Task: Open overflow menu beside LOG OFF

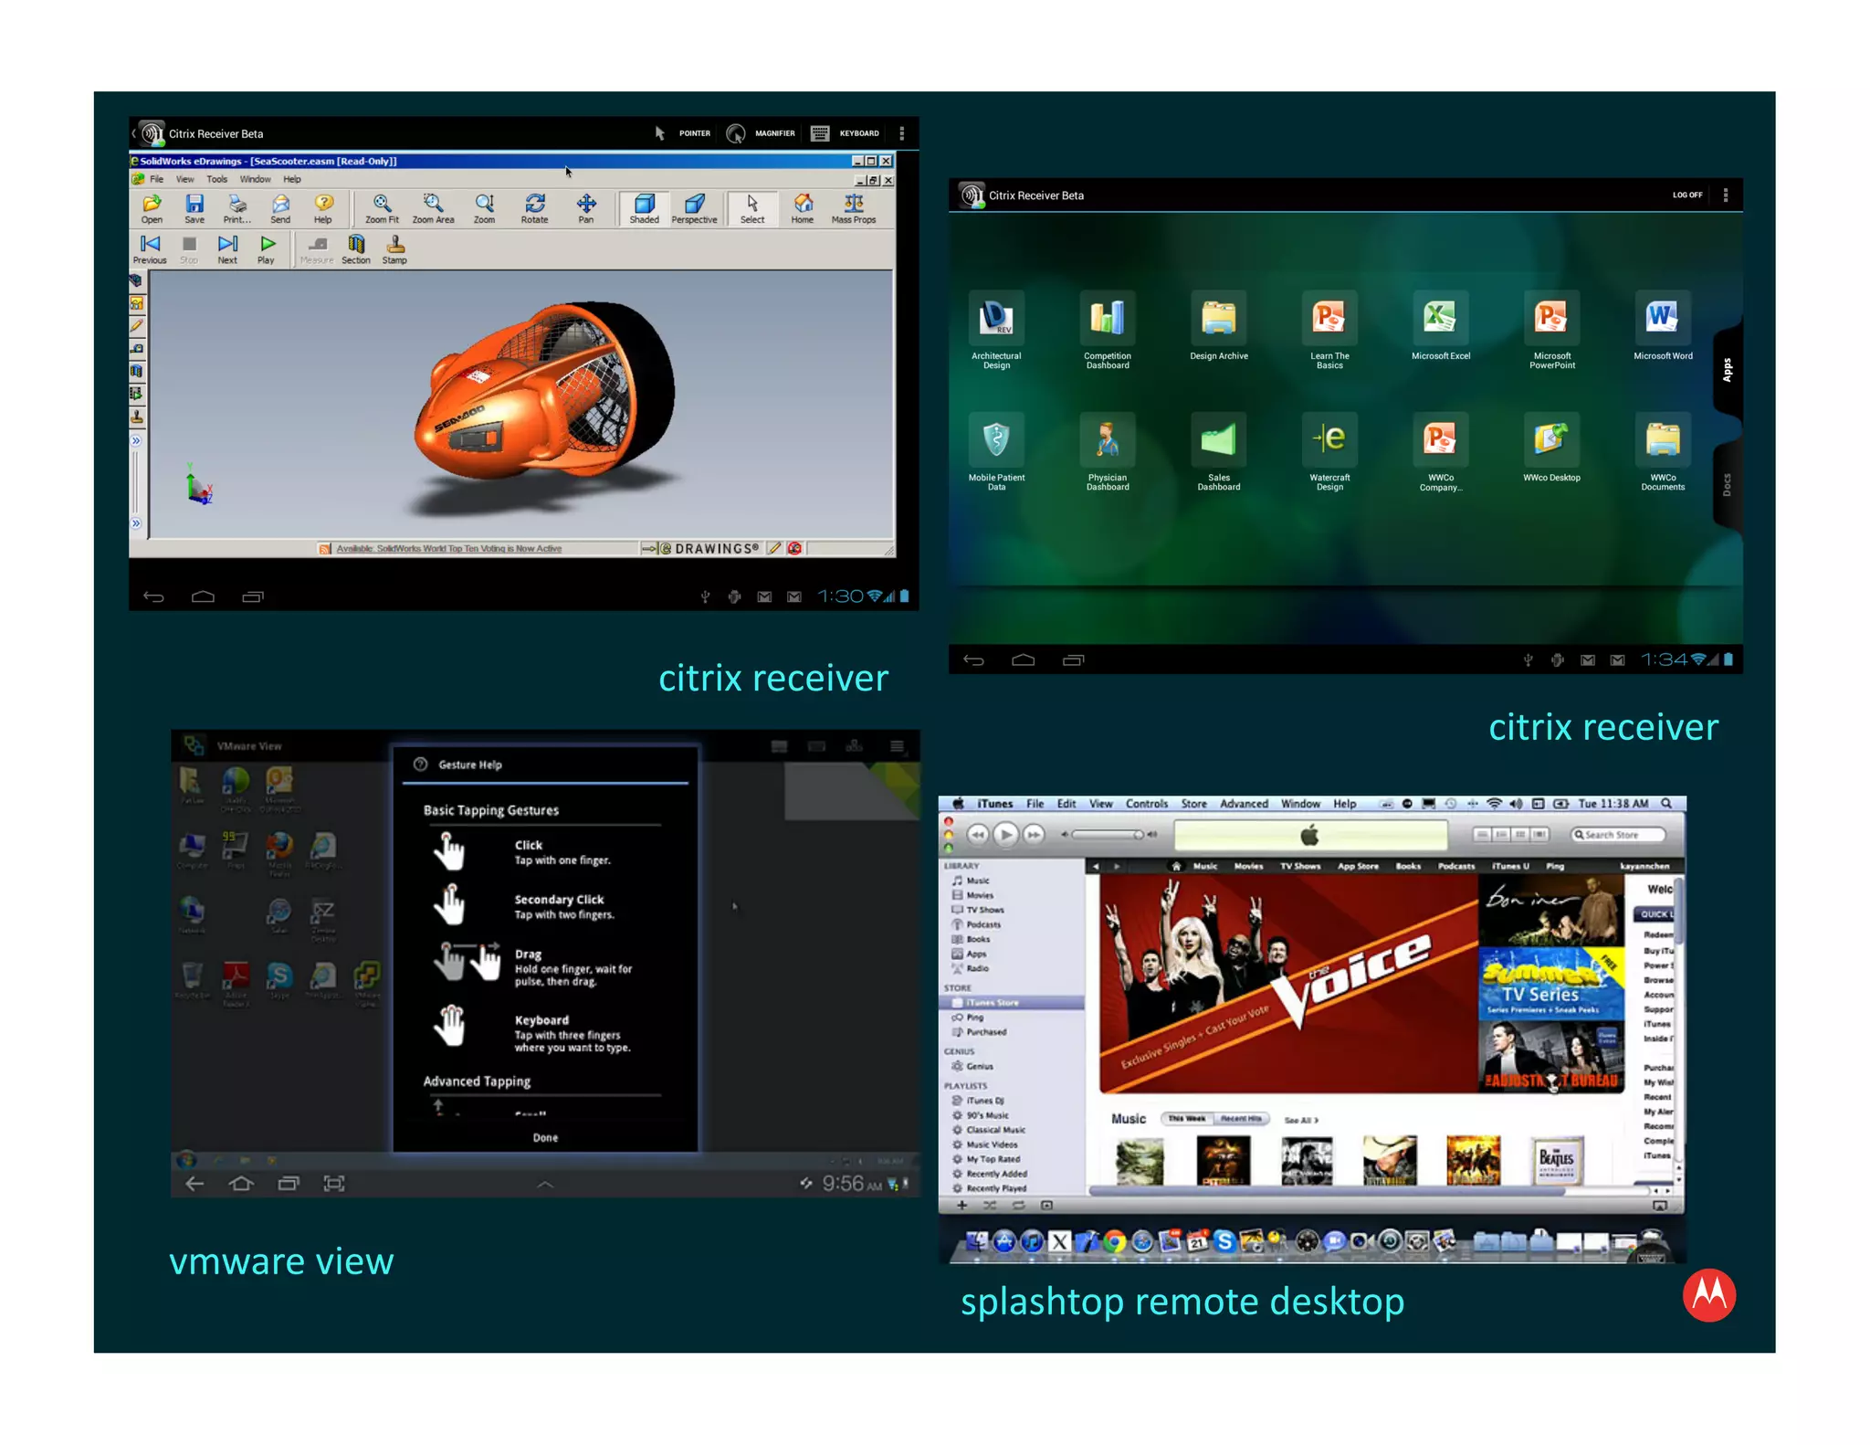Action: click(x=1726, y=195)
